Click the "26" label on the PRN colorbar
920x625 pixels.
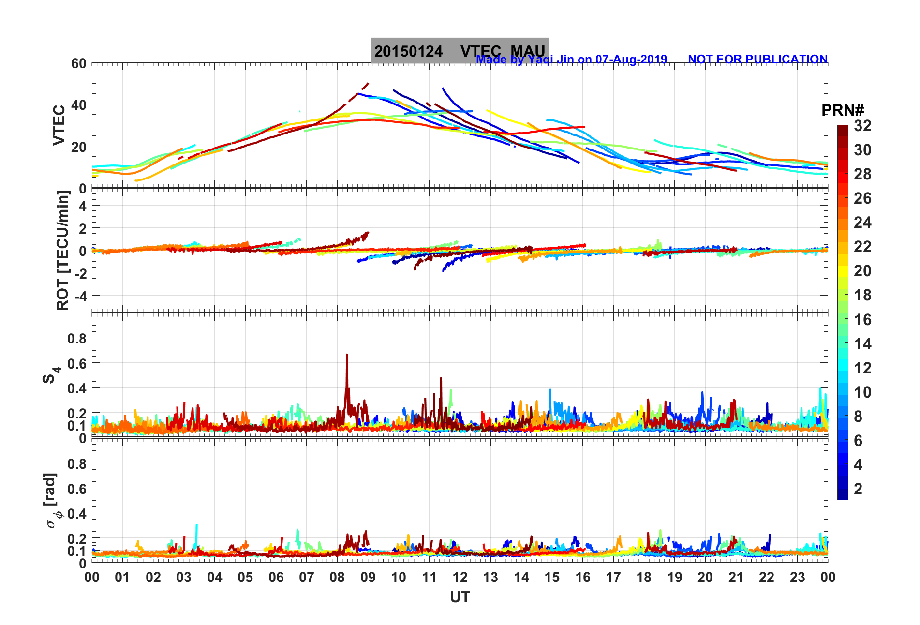(862, 198)
